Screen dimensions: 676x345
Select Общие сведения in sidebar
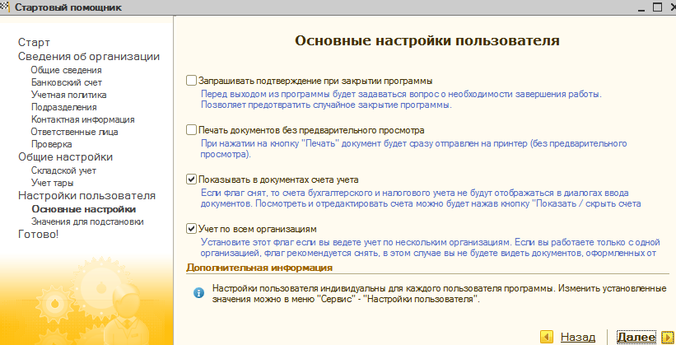click(67, 70)
